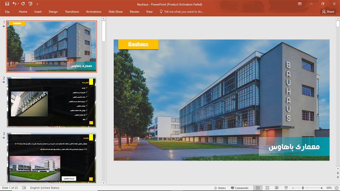Viewport: 340px width, 191px height.
Task: Select slide 2 thumbnail with contents list
Action: point(51,102)
